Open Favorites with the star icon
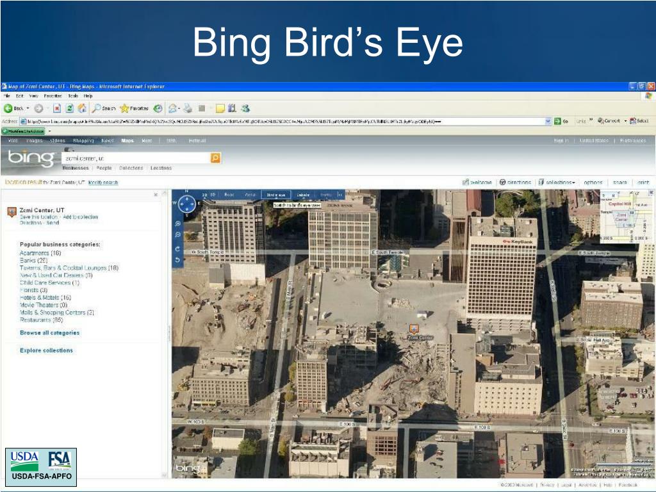656x492 pixels. pyautogui.click(x=124, y=108)
